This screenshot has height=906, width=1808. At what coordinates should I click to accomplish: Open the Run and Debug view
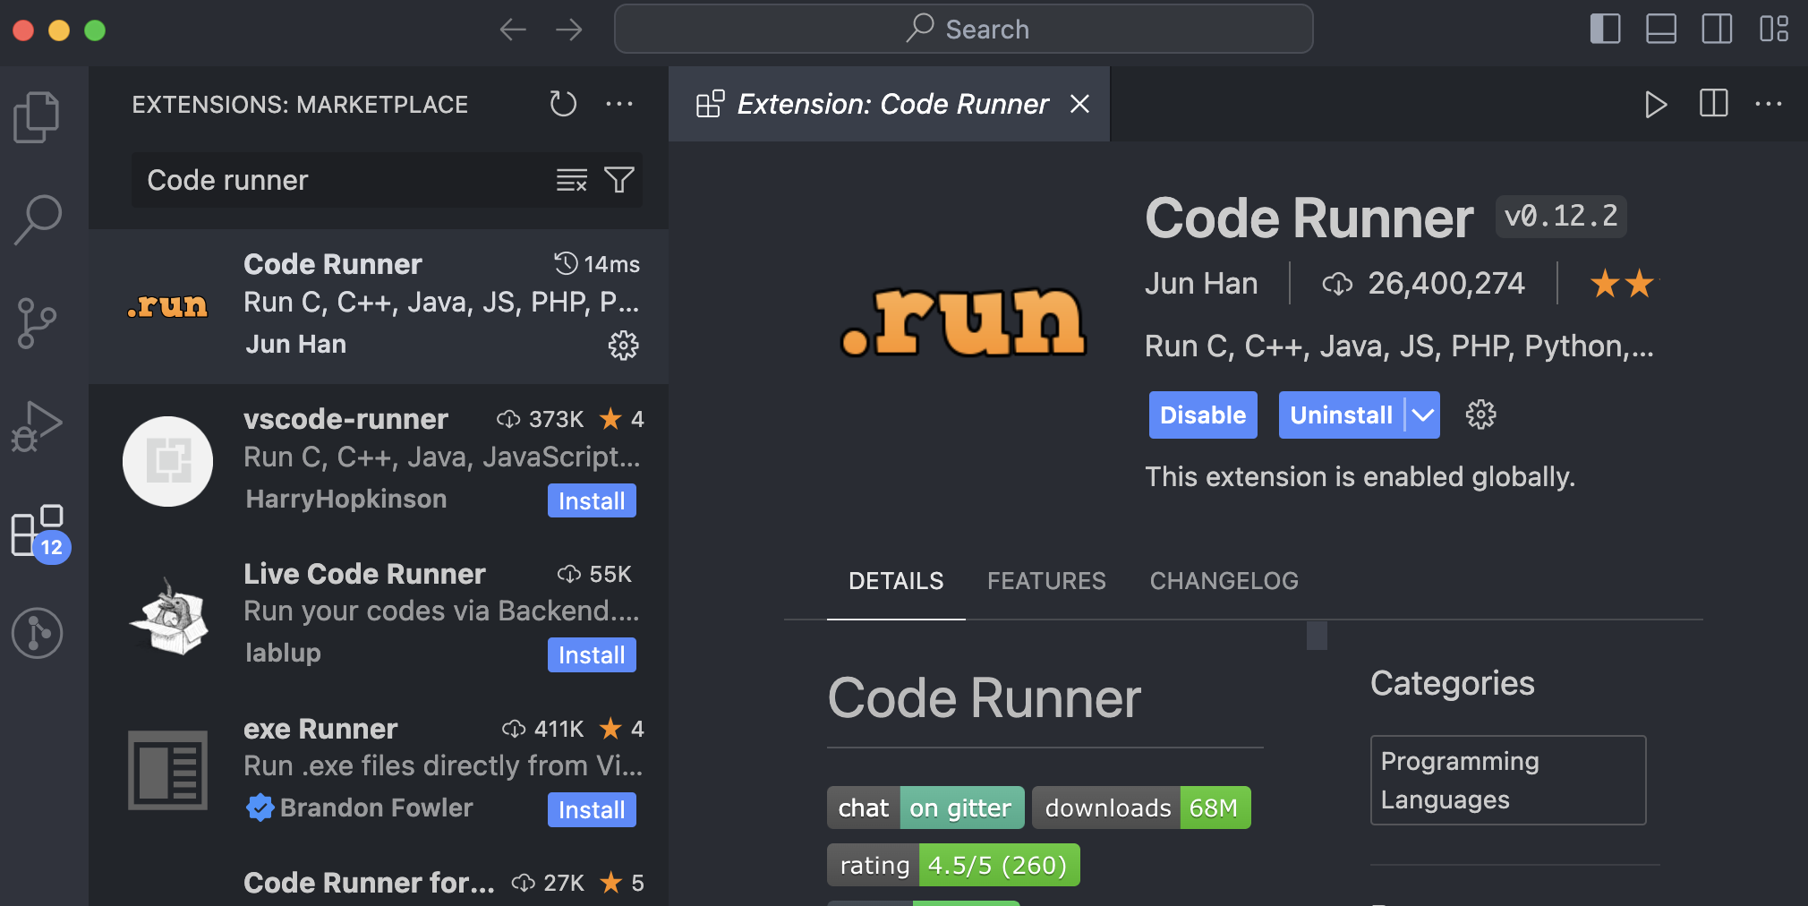point(38,427)
